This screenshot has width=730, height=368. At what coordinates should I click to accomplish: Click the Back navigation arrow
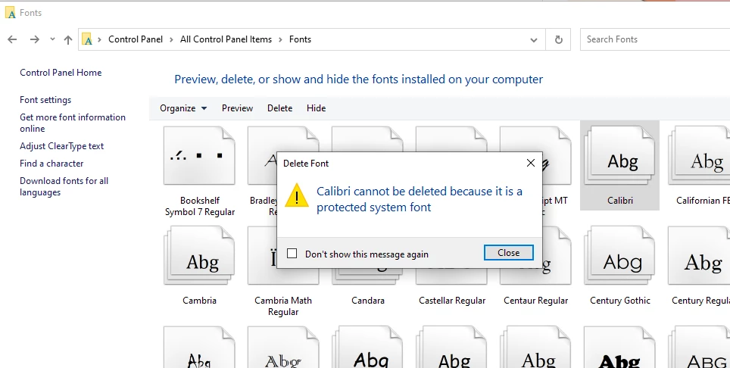(13, 39)
